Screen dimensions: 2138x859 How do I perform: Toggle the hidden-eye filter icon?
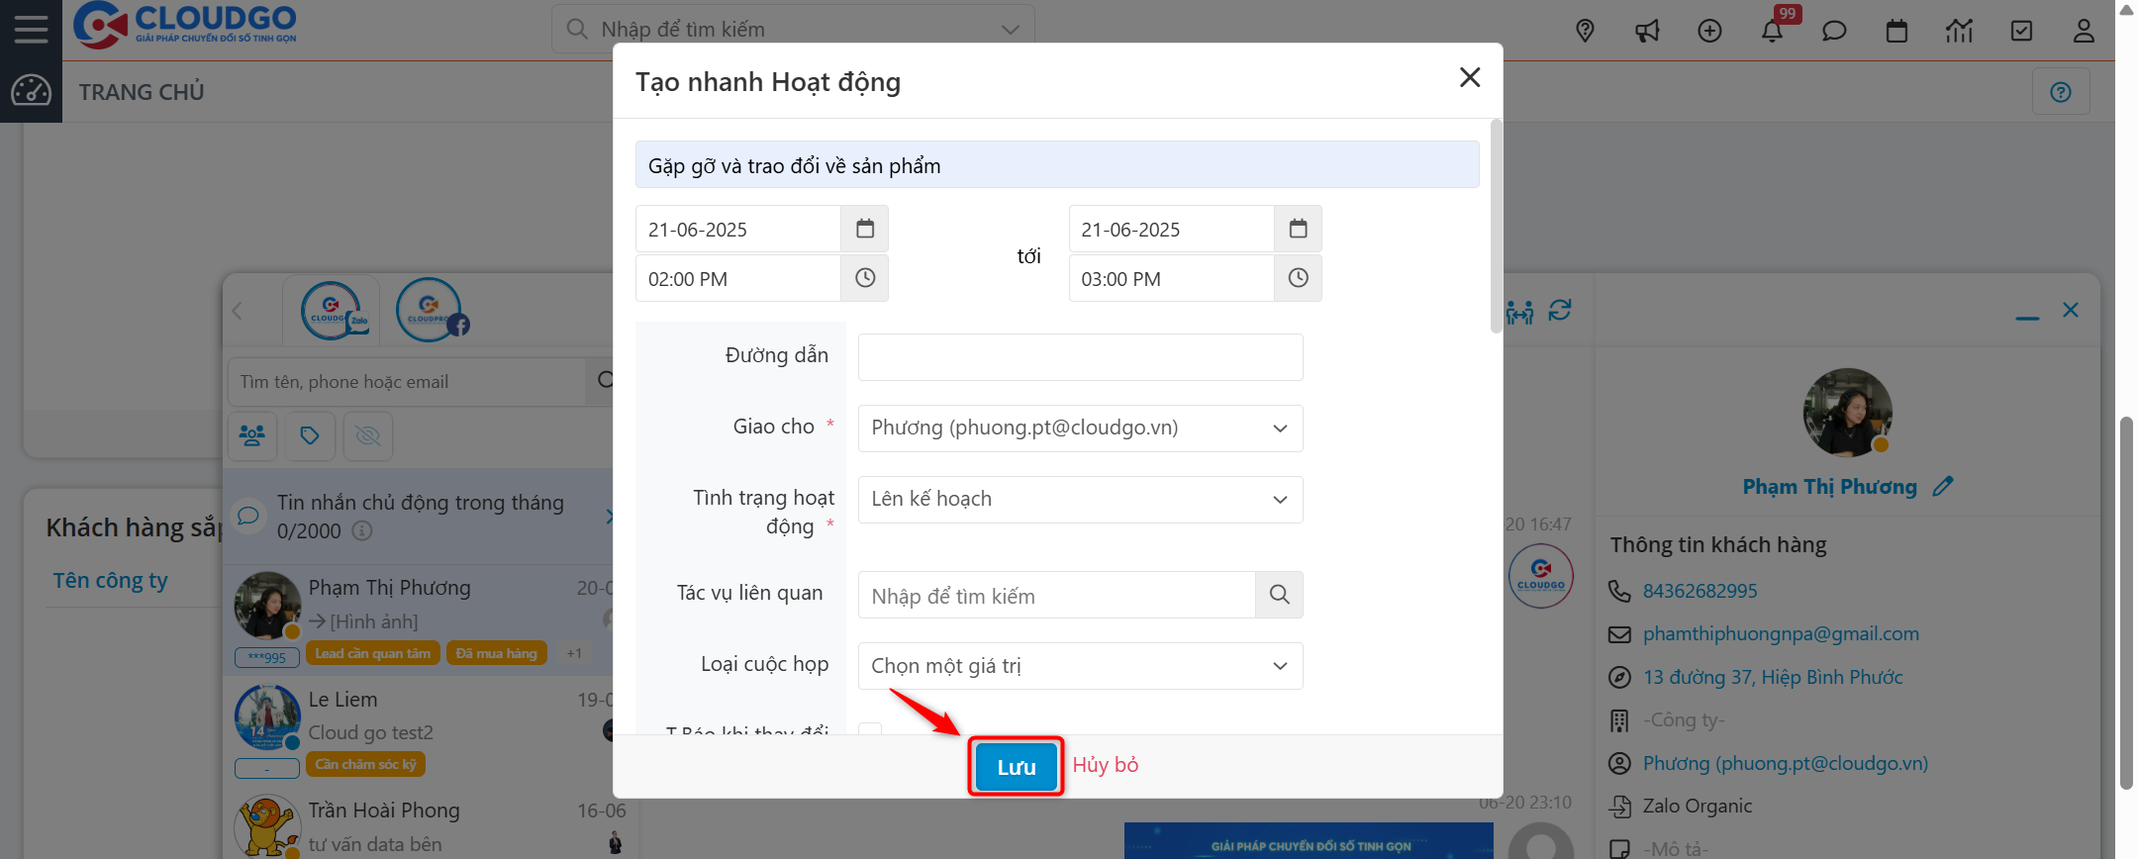click(x=367, y=435)
